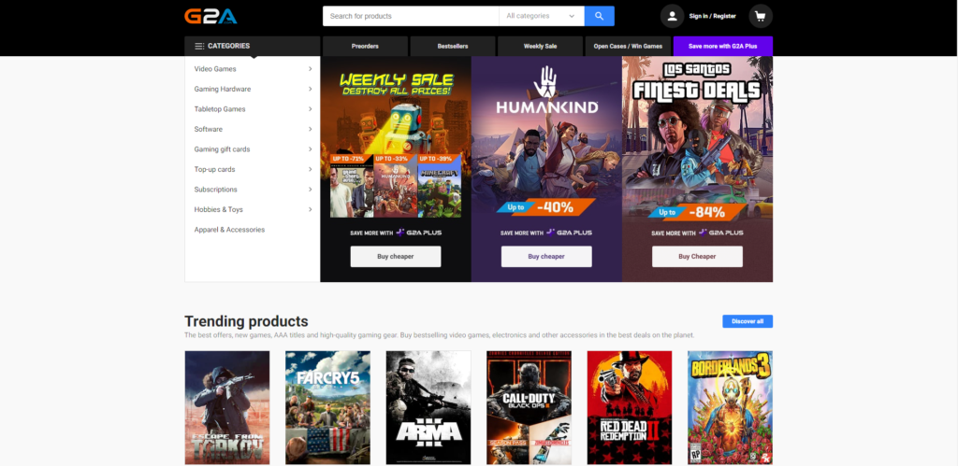Click the GTA thumbnail labeled up to -71%
958x466 pixels.
pyautogui.click(x=352, y=187)
